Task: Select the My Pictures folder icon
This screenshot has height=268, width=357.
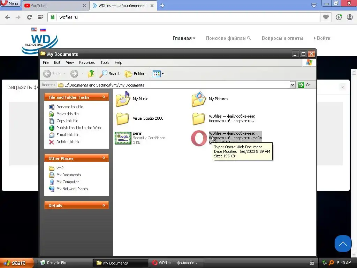Action: coord(199,99)
